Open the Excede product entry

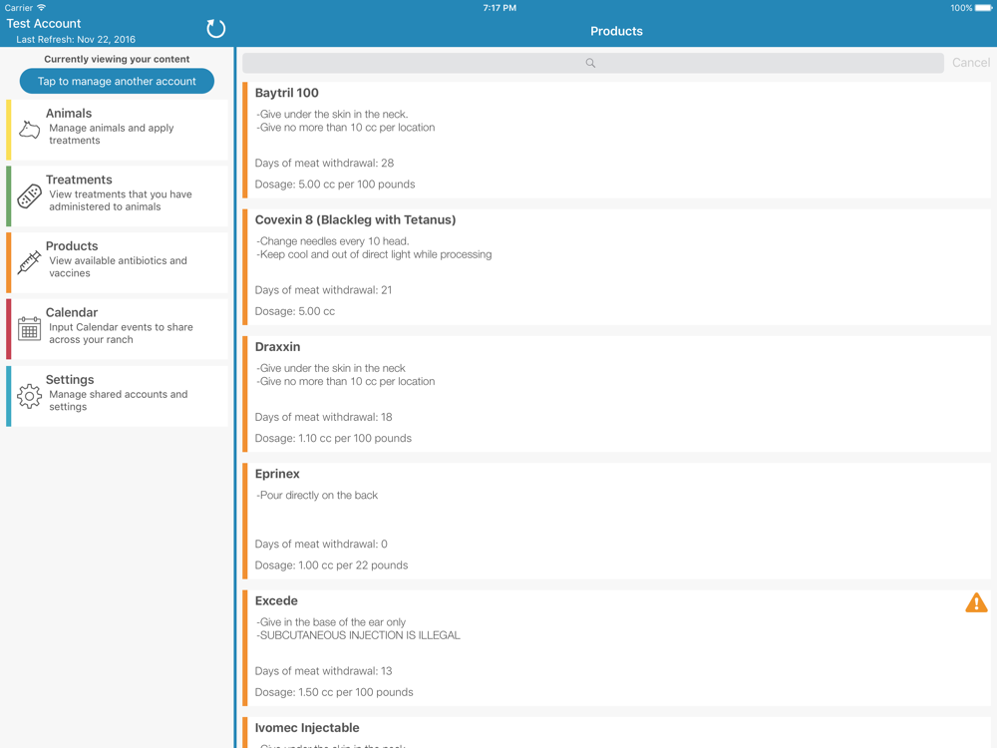coord(616,648)
